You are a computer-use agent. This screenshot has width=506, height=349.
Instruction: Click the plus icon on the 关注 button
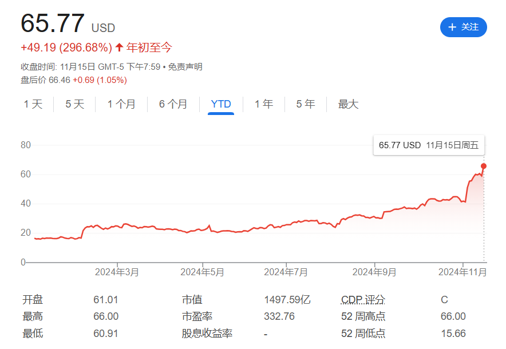point(452,27)
